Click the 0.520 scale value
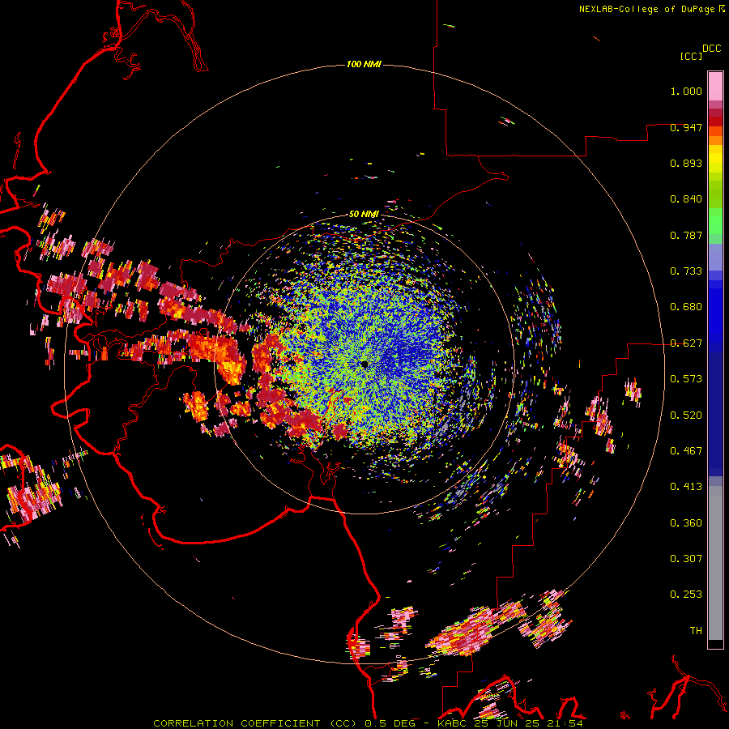729x729 pixels. (x=686, y=415)
